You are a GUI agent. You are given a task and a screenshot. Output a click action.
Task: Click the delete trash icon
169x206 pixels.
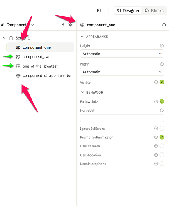pos(70,25)
